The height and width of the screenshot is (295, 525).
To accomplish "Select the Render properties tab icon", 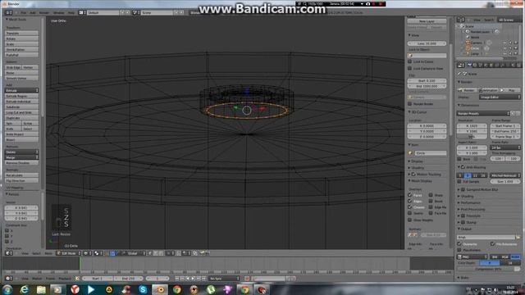I will 469,65.
